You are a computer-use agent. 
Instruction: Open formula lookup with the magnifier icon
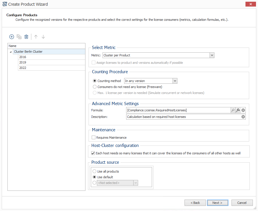233,110
